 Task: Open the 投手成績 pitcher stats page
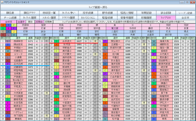click(88, 13)
